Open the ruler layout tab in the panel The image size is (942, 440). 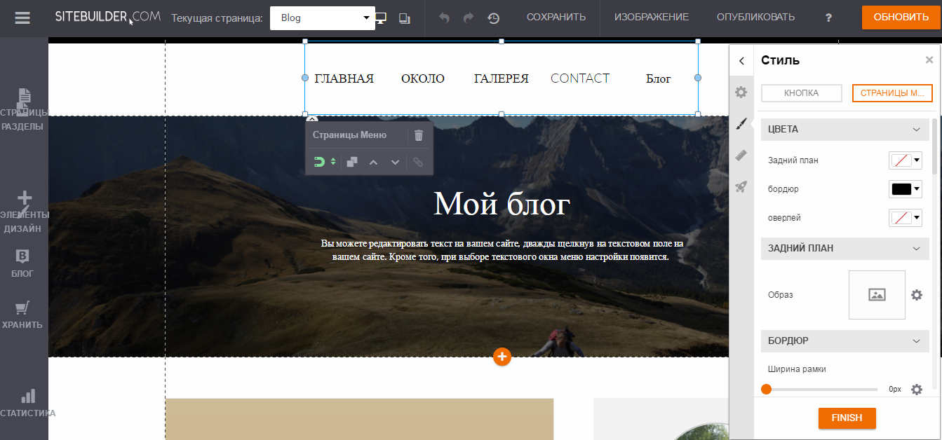point(741,155)
